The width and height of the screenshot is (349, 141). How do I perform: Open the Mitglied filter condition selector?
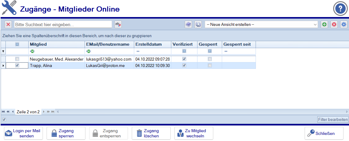point(31,51)
